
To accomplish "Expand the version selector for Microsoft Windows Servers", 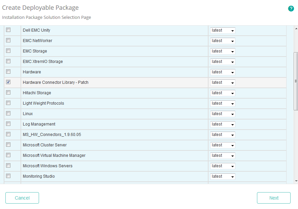I will click(x=222, y=166).
